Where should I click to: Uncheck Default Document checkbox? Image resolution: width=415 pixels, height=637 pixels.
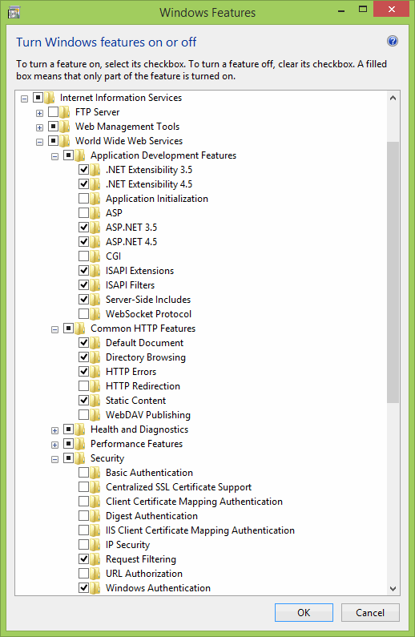click(x=83, y=342)
